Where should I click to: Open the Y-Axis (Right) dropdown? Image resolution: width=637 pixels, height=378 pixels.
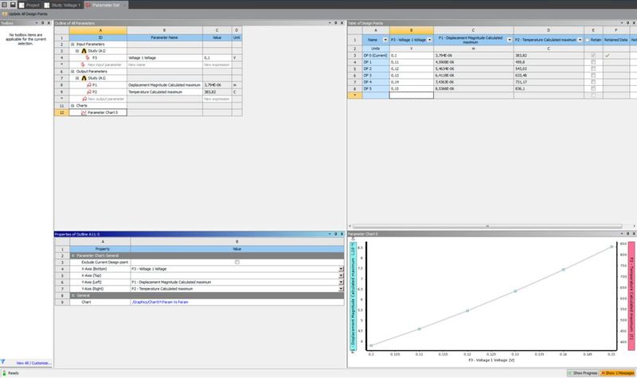(x=342, y=288)
